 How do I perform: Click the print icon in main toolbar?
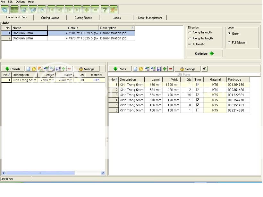[41, 10]
